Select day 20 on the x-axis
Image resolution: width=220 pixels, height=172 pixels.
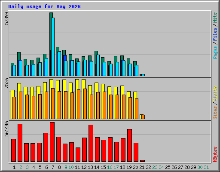[135, 167]
